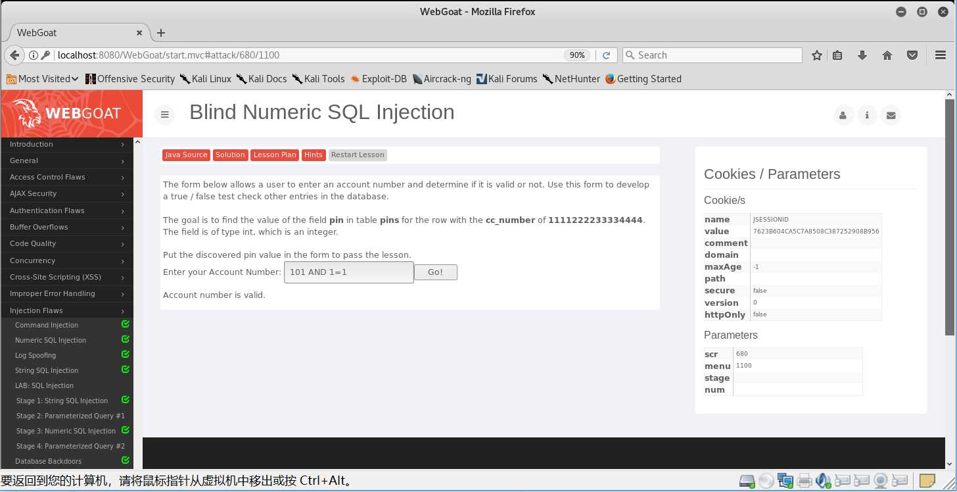Open NetHunter bookmark
957x492 pixels.
[571, 79]
